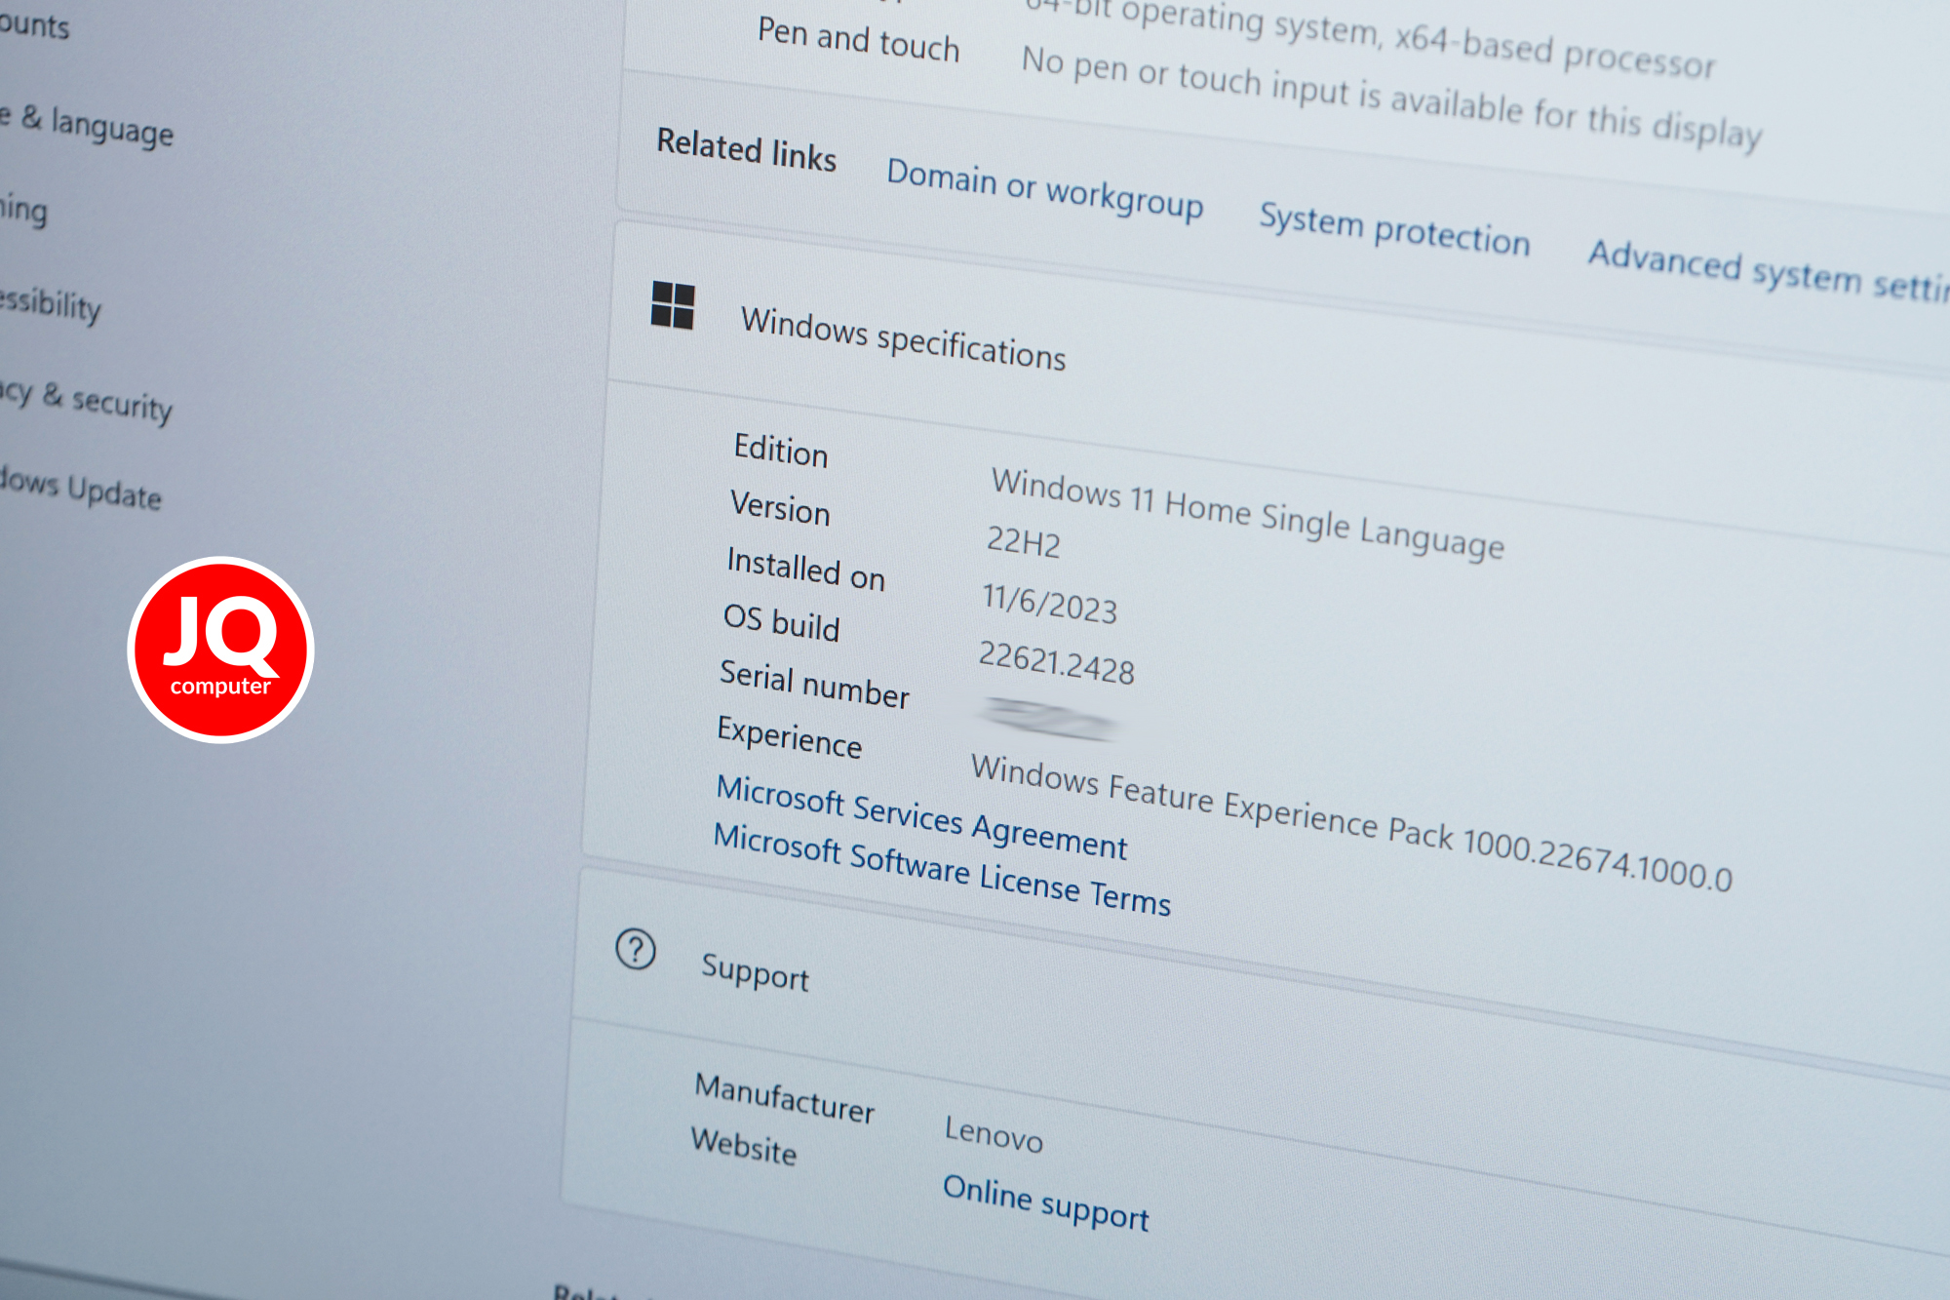Select Windows Update in the sidebar
1950x1300 pixels.
pyautogui.click(x=80, y=488)
